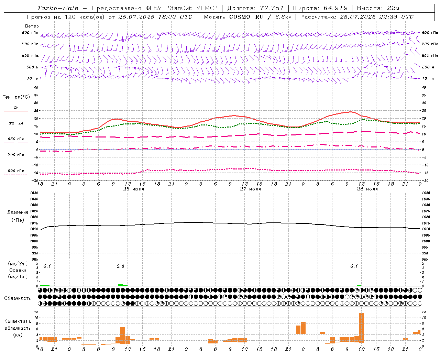Image resolution: width=440 pixels, height=352 pixels.
Task: Click the 0.3 precipitation amount value
Action: tap(120, 266)
